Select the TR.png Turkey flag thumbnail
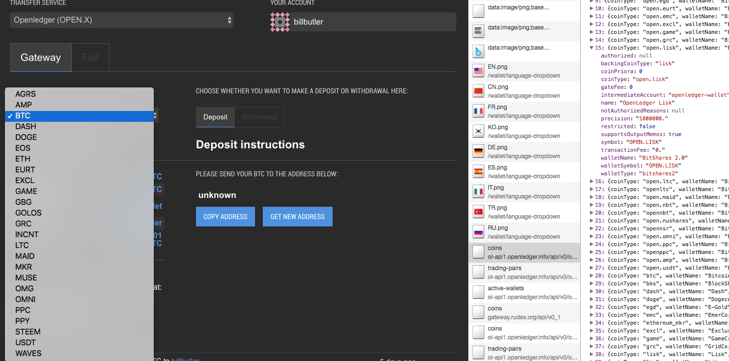The image size is (729, 361). click(x=478, y=212)
